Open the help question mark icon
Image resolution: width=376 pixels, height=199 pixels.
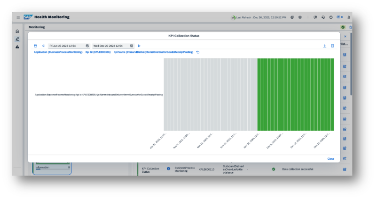pos(331,17)
